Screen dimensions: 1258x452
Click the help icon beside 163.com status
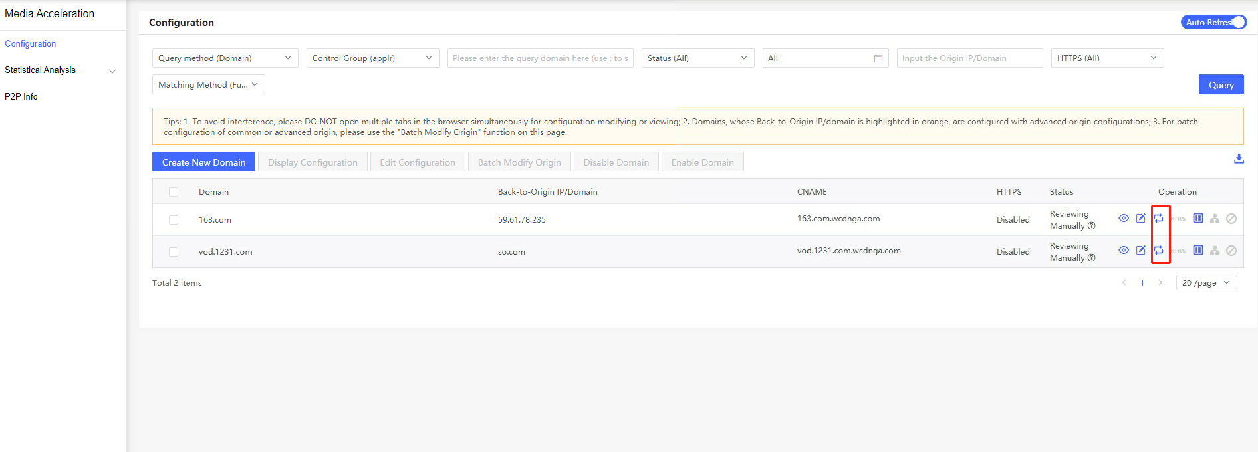click(1091, 226)
